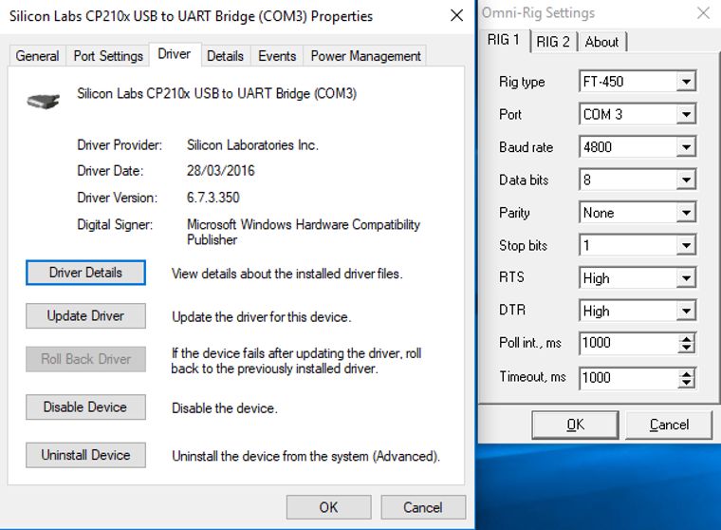The height and width of the screenshot is (530, 721).
Task: Click the Update Driver button
Action: 85,316
